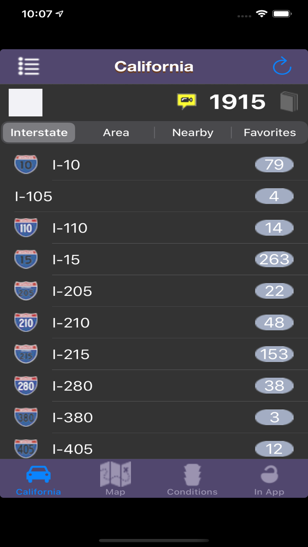This screenshot has width=308, height=547.
Task: Show the Favorites segment
Action: (x=269, y=133)
